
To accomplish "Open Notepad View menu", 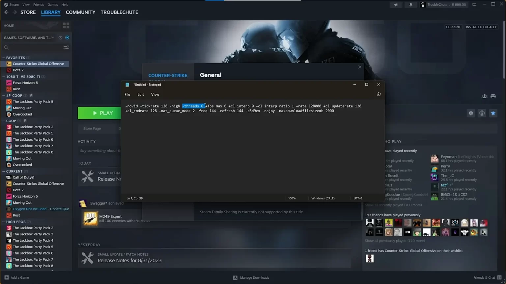I will 155,94.
